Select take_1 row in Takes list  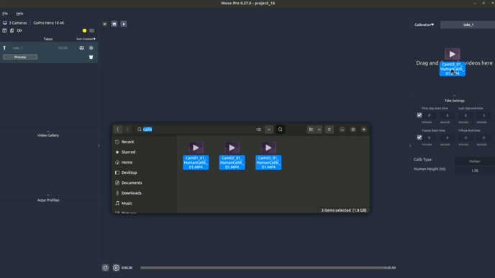click(x=49, y=48)
